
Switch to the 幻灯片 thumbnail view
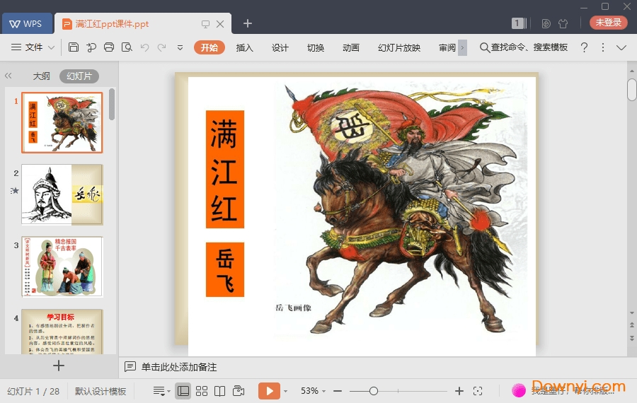click(79, 76)
